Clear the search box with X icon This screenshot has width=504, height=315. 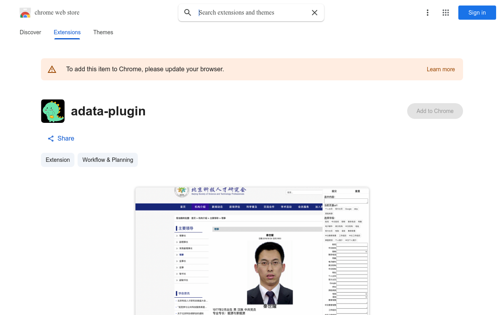click(315, 13)
